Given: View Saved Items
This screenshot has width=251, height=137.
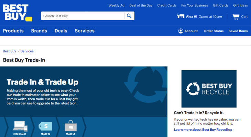Looking at the screenshot, I should coord(238,31).
